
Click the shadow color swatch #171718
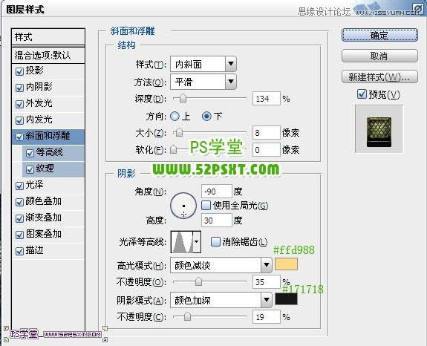tap(286, 299)
